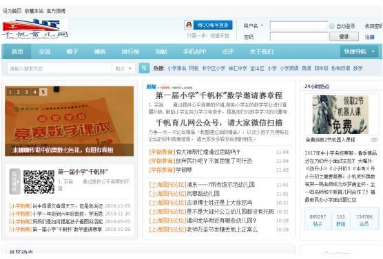Select hot search term 宝山区
The height and width of the screenshot is (259, 383).
257,68
